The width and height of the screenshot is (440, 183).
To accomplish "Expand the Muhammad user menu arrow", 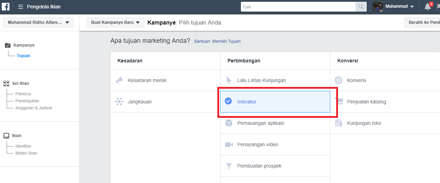I will tap(412, 7).
